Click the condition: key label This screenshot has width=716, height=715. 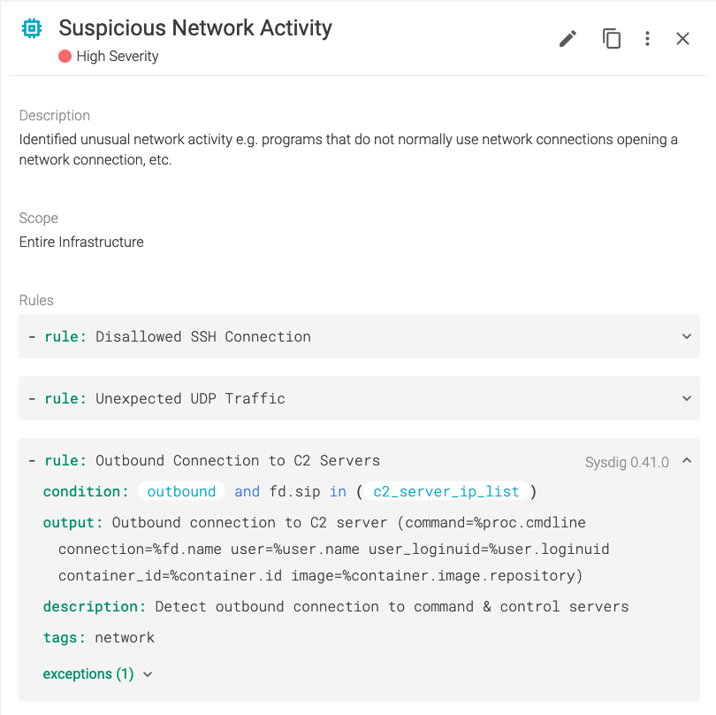pyautogui.click(x=86, y=491)
